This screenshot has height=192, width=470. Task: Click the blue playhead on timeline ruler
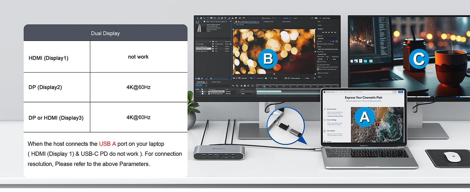click(x=265, y=86)
